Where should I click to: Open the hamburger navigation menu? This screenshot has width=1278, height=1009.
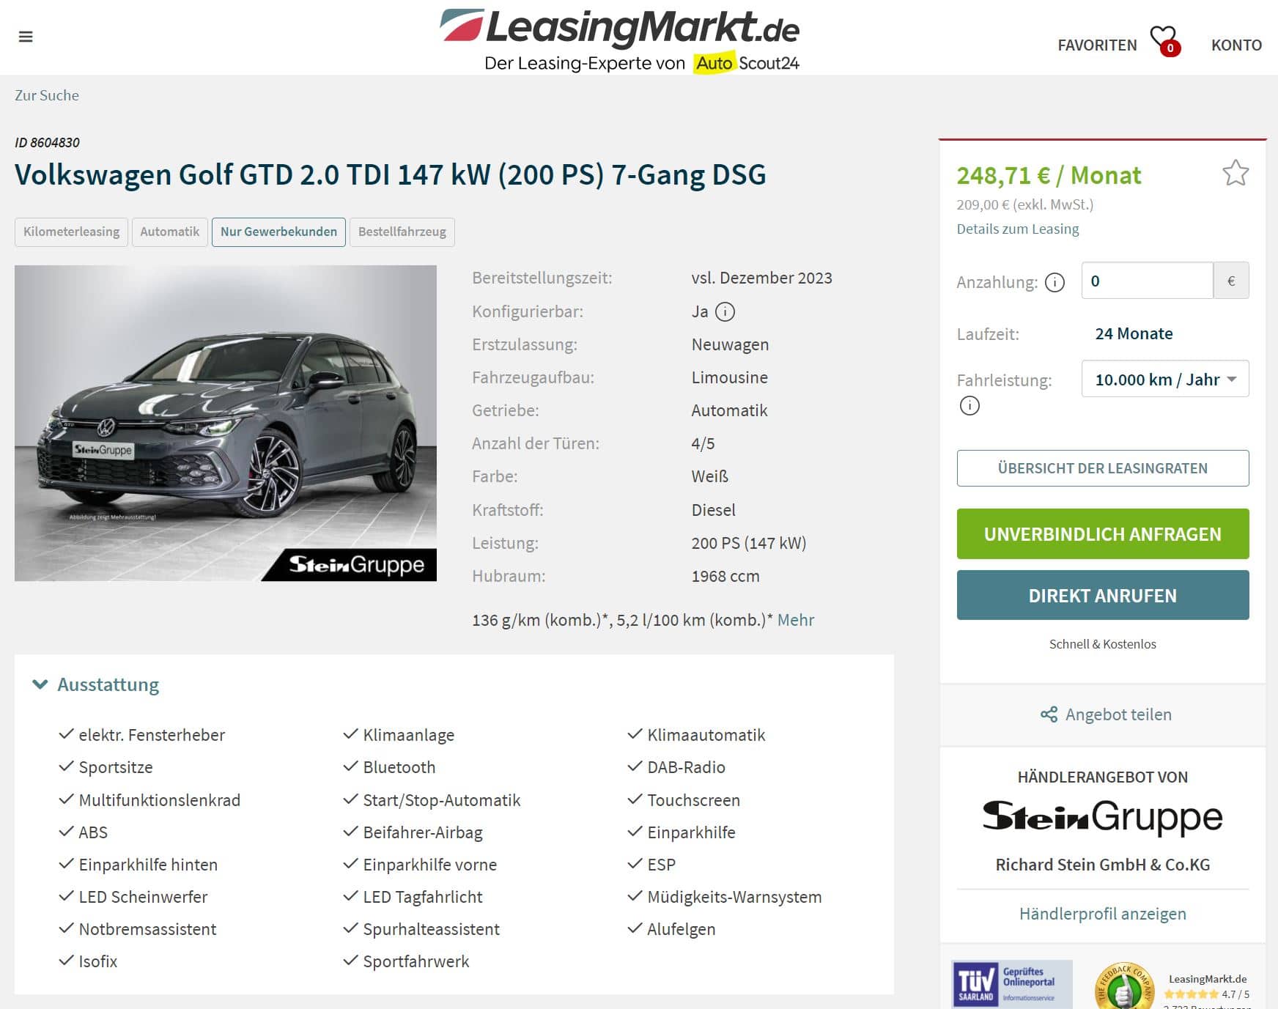click(26, 37)
